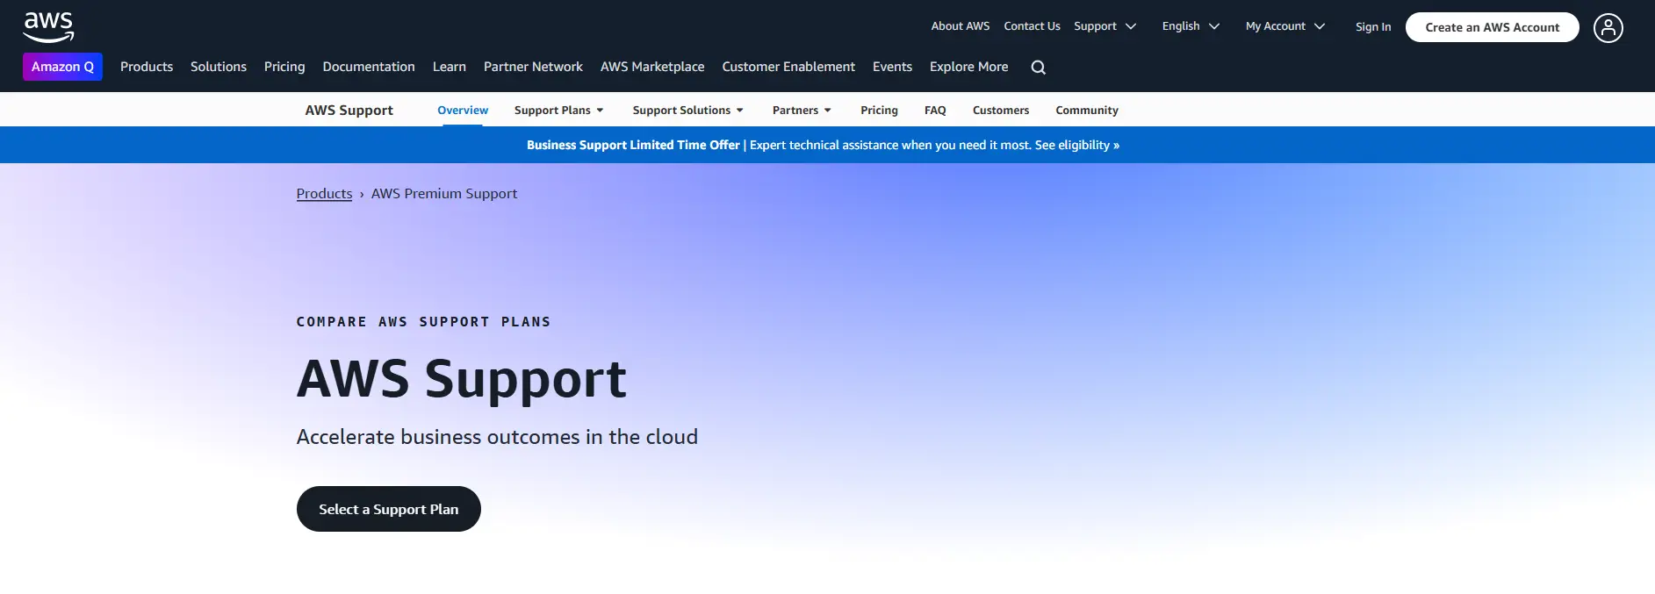Viewport: 1655px width, 594px height.
Task: Expand the My Account dropdown
Action: click(1285, 26)
